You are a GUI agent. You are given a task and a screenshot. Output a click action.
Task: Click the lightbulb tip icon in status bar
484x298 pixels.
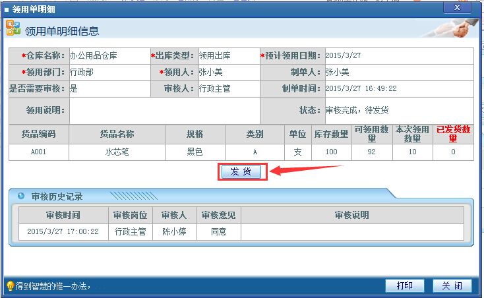pos(10,286)
